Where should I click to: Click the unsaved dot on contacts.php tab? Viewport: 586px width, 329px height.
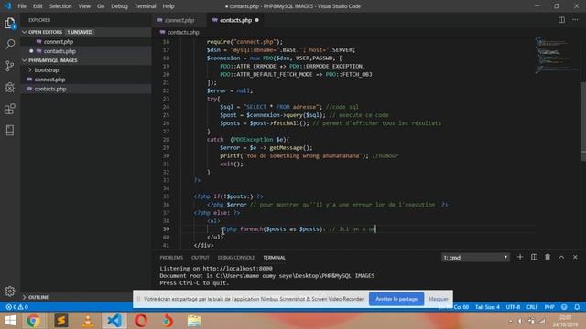tap(256, 20)
